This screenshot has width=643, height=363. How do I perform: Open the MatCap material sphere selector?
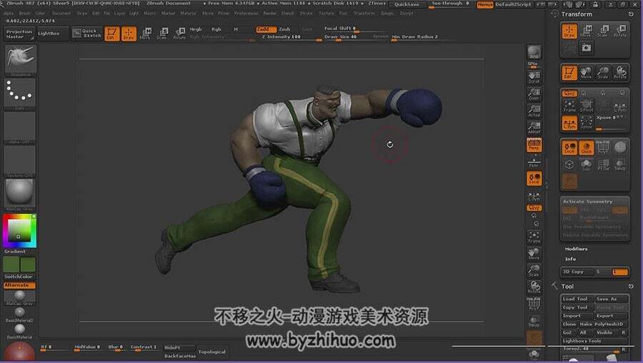(x=20, y=195)
